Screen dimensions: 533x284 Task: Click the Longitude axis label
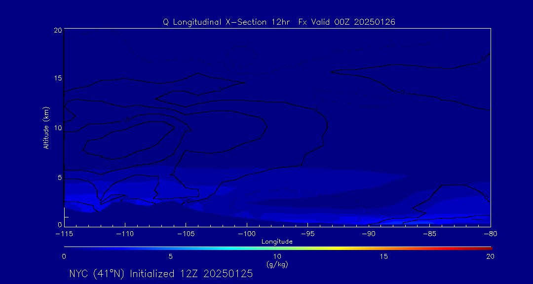(277, 242)
